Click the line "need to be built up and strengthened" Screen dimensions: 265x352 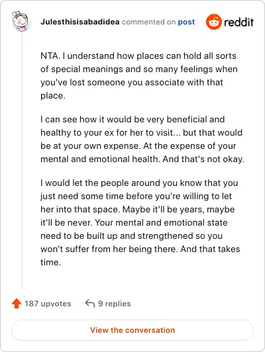coord(131,236)
